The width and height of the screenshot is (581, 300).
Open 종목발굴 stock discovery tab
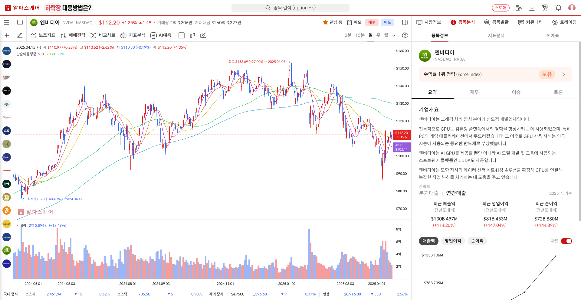coord(497,22)
